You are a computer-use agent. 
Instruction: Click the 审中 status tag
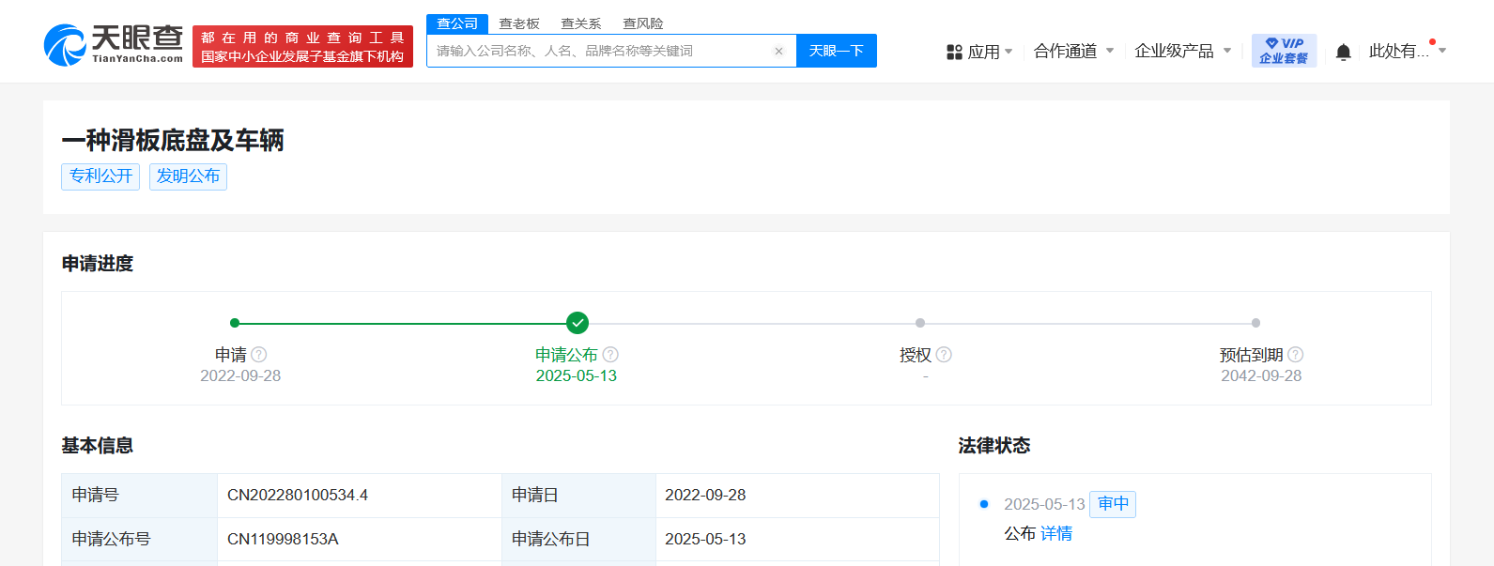[1113, 504]
